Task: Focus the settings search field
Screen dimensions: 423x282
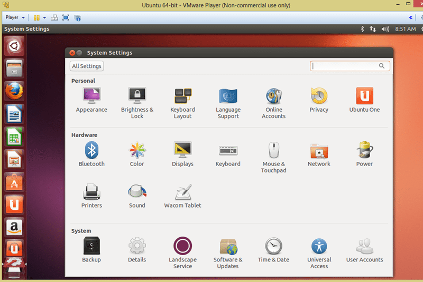Action: coord(350,66)
